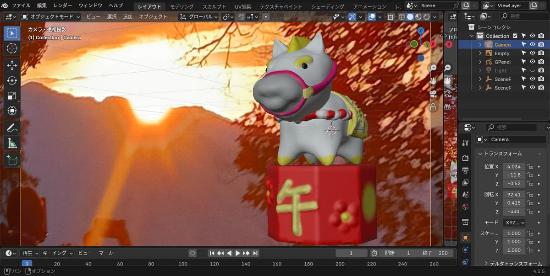Open the viewport Add menu

pos(128,16)
